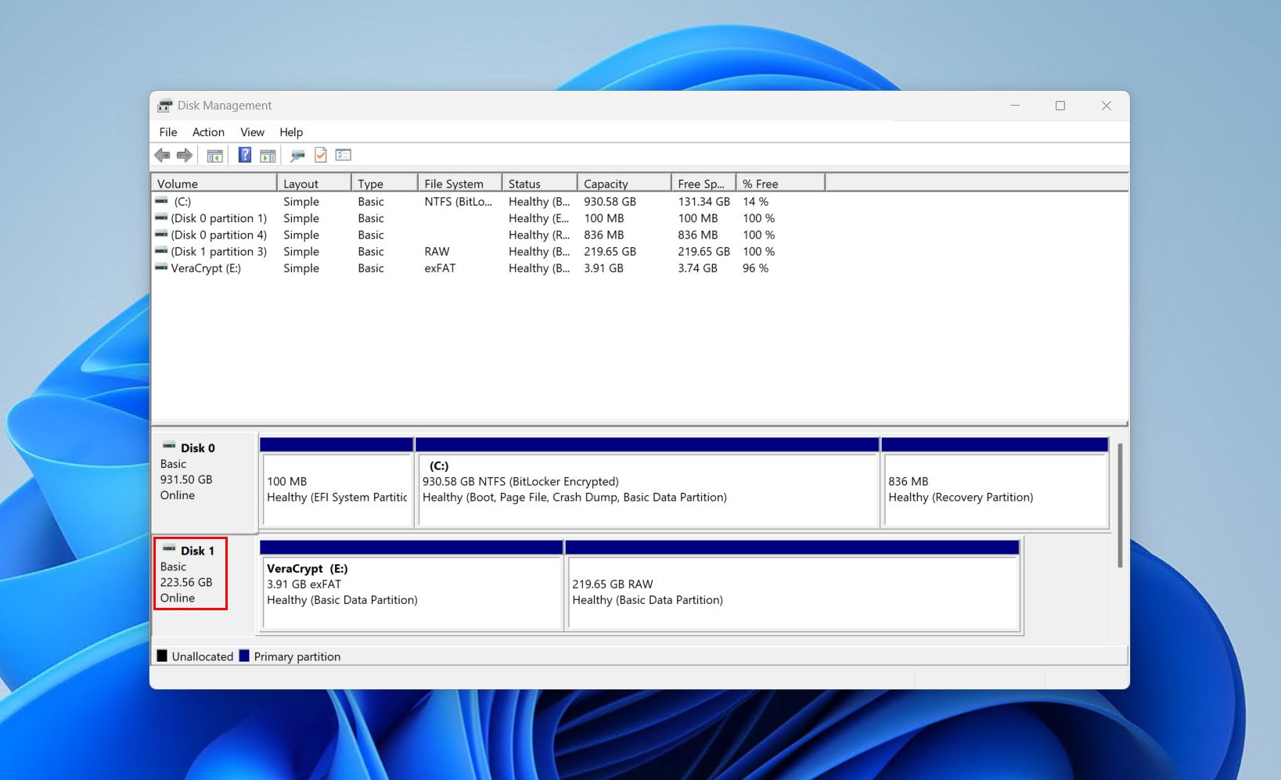Click the 'Unallocated' legend label

pyautogui.click(x=203, y=656)
